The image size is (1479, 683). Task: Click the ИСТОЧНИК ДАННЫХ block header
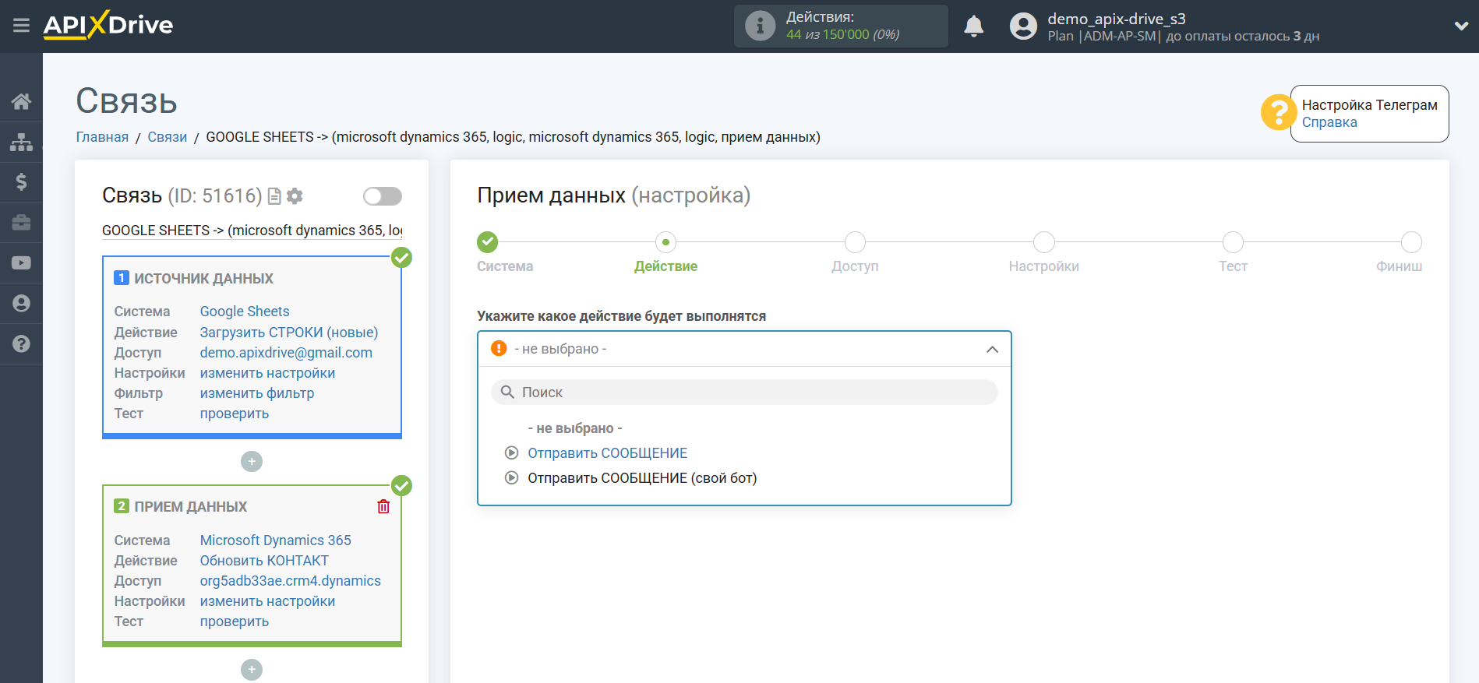203,279
